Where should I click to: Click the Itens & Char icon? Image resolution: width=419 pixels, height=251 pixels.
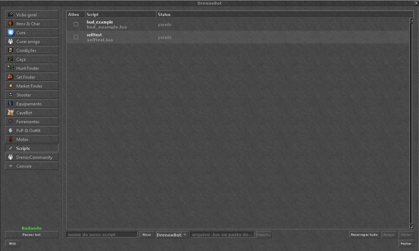pos(10,23)
